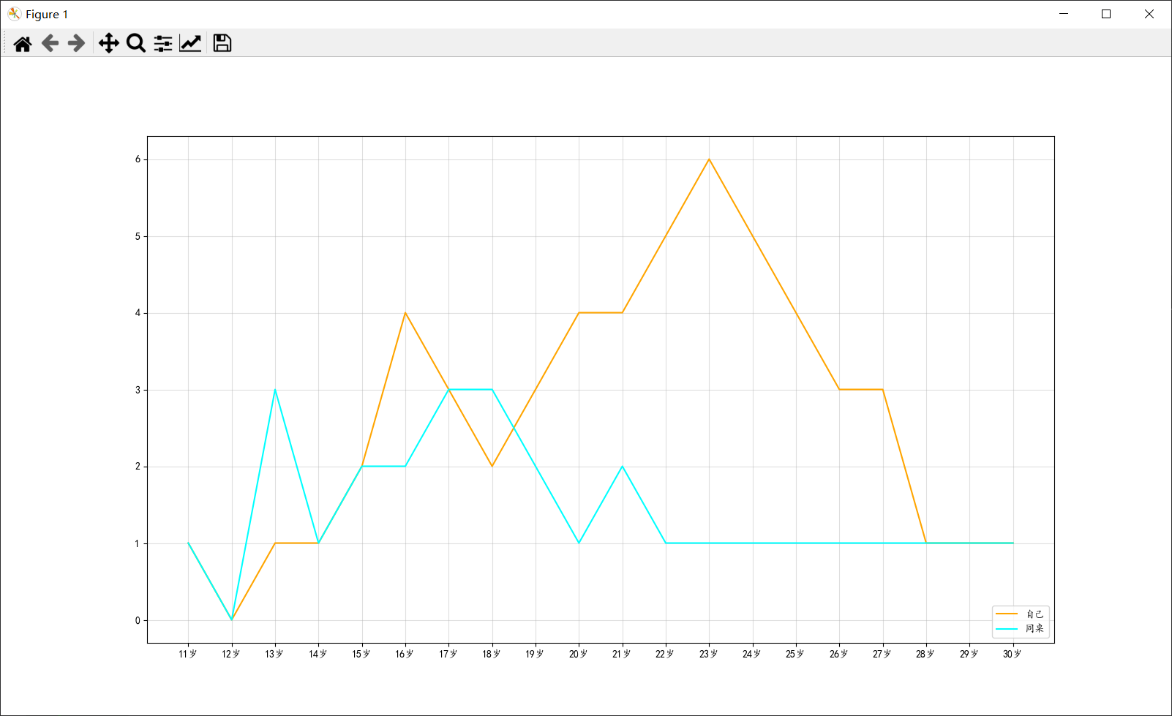Click the x-axis label 16岁
This screenshot has height=716, width=1172.
tap(405, 654)
